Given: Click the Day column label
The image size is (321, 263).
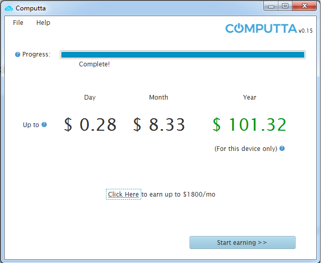Looking at the screenshot, I should [90, 98].
